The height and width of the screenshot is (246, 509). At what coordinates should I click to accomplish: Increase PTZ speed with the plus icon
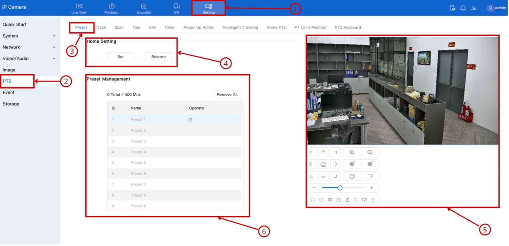tap(371, 188)
